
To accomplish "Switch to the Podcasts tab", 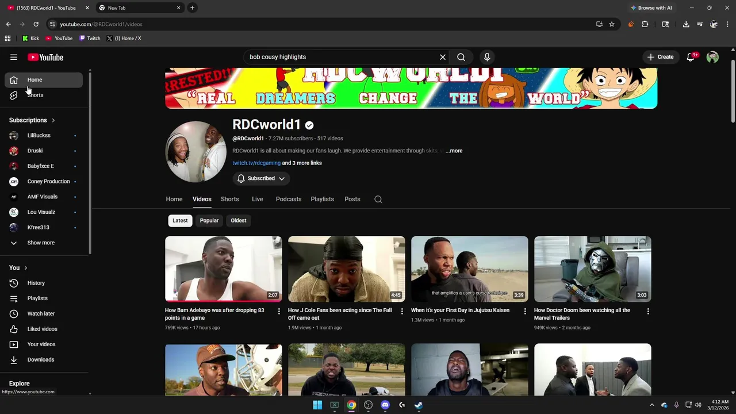I will 289,199.
